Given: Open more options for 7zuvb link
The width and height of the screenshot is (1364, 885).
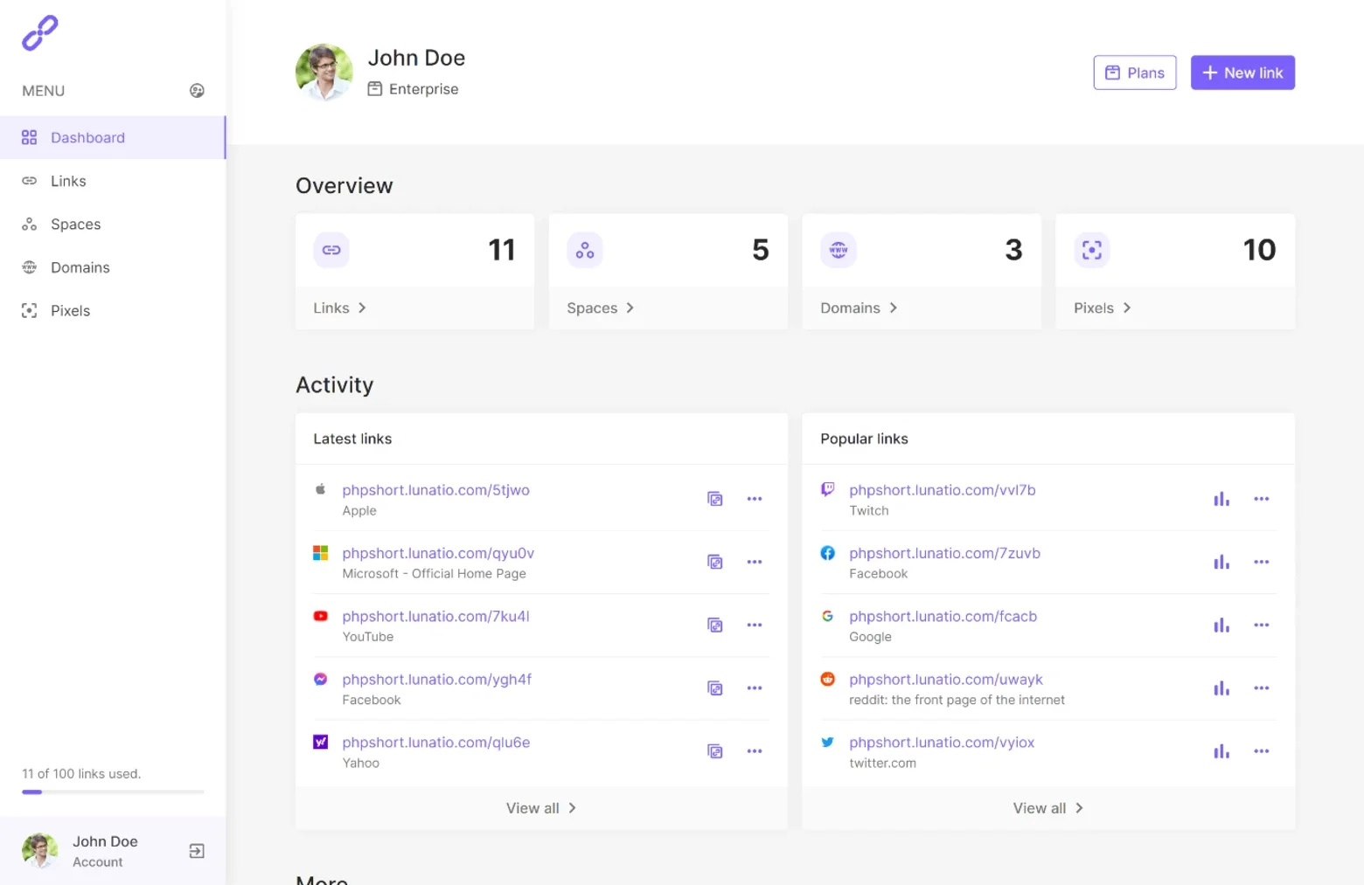Looking at the screenshot, I should (x=1262, y=562).
